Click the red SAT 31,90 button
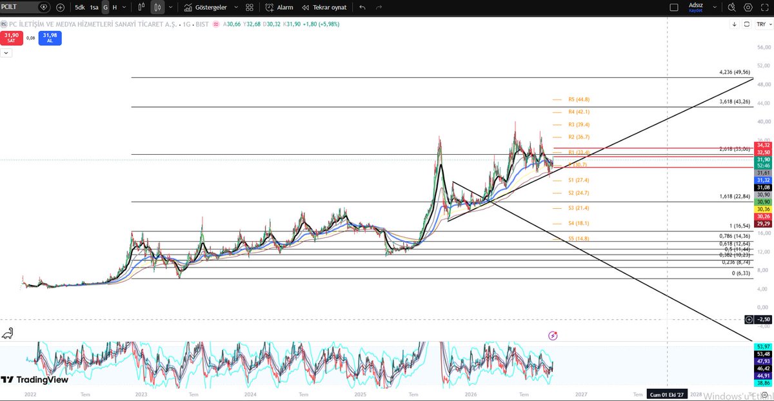Image resolution: width=774 pixels, height=401 pixels. [11, 37]
